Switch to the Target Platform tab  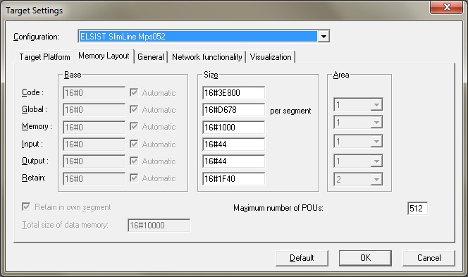[x=44, y=57]
